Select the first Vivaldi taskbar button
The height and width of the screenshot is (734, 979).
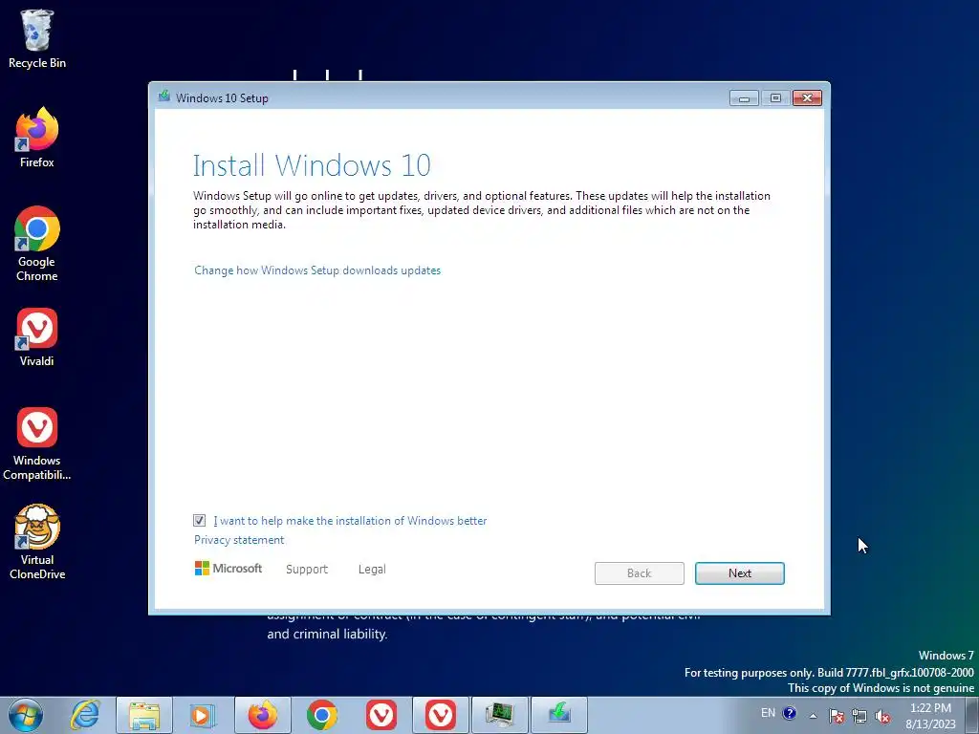pos(381,715)
